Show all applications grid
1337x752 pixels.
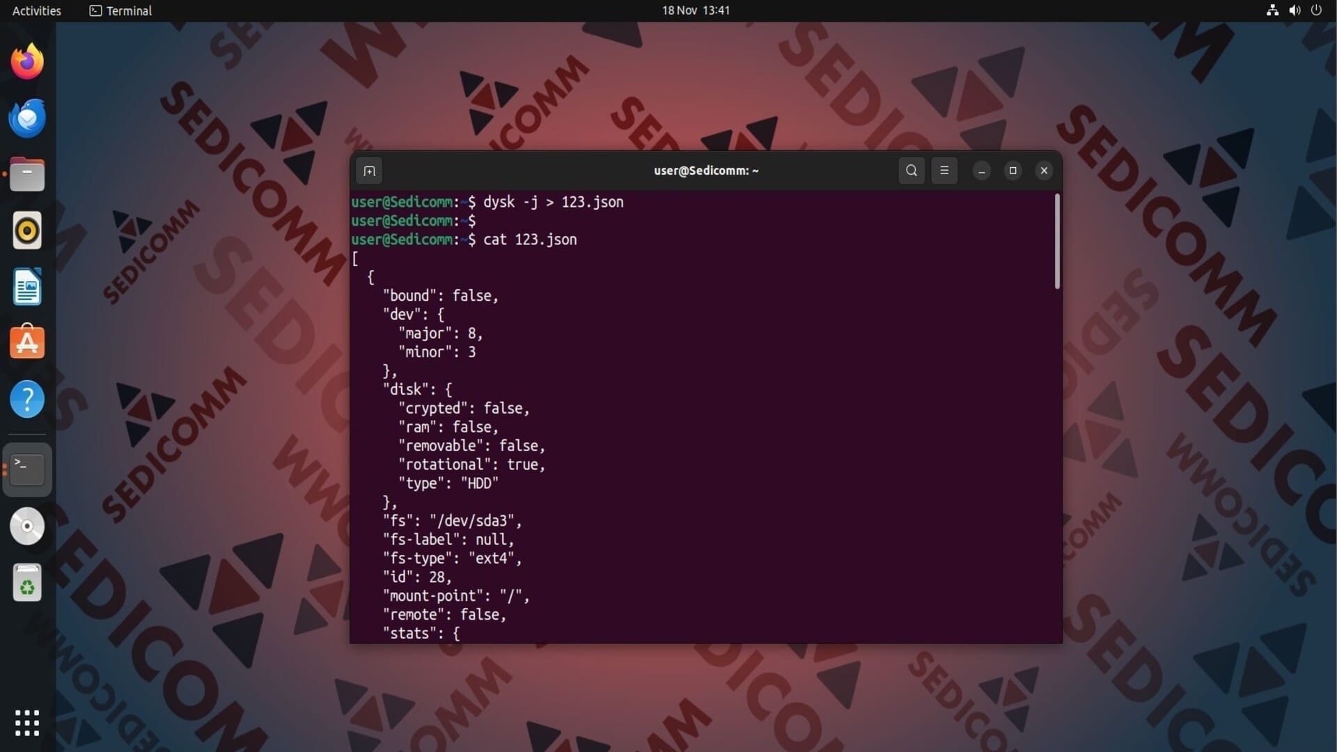[27, 723]
